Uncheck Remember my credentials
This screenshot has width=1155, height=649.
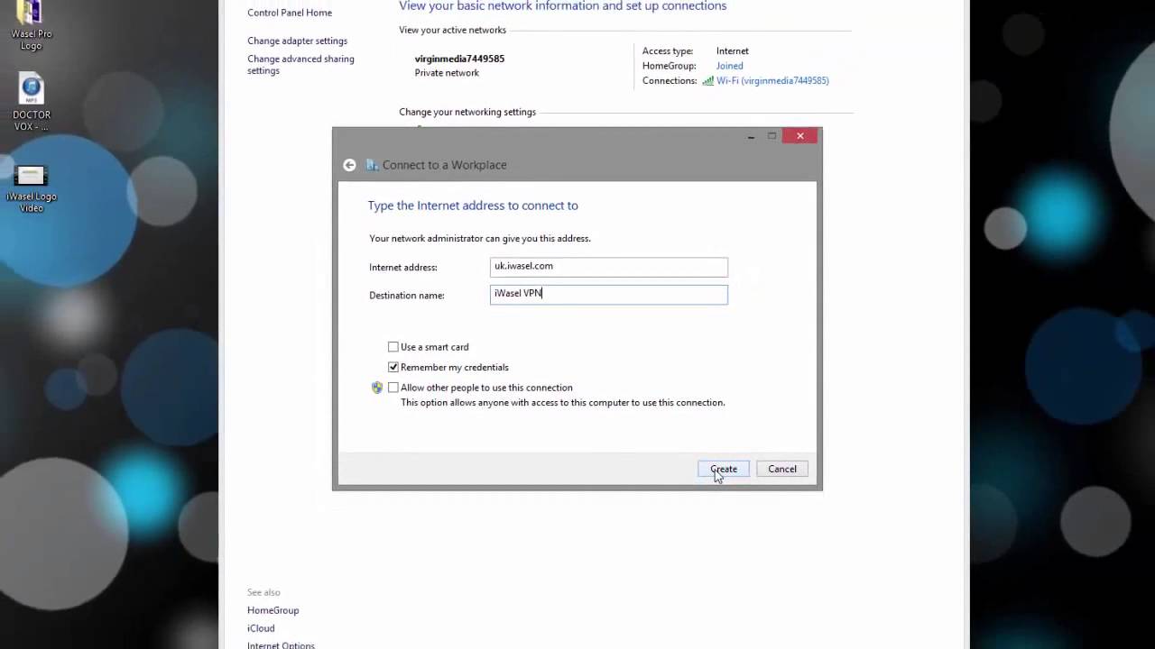coord(393,368)
